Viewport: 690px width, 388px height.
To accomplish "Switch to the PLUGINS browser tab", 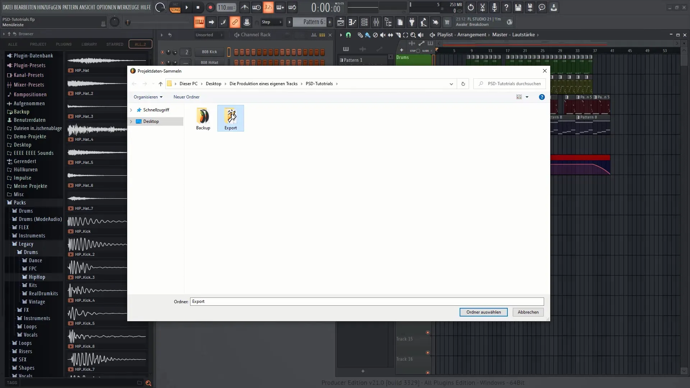I will point(64,44).
